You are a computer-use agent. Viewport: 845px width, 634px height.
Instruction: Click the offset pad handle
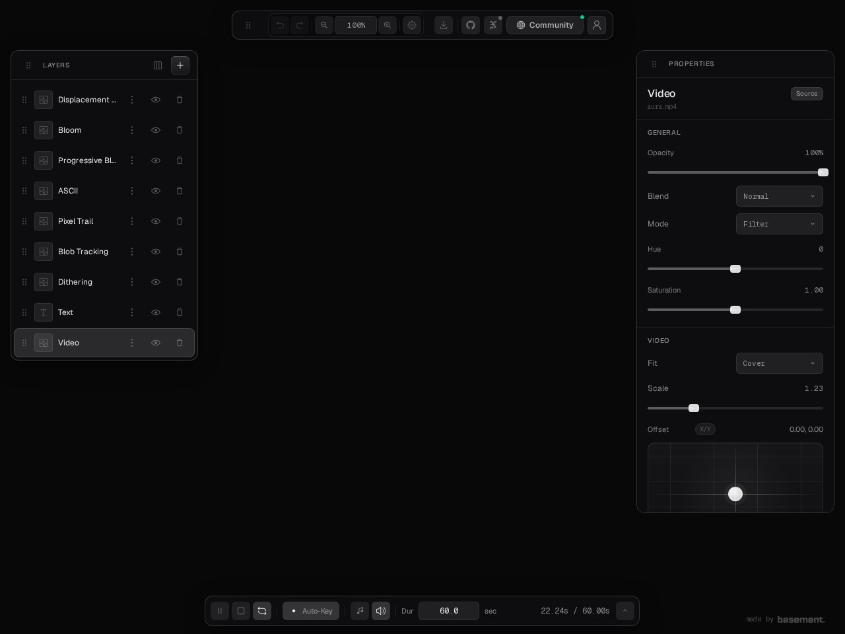click(x=735, y=494)
